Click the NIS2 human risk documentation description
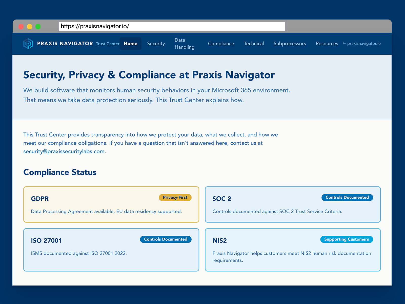This screenshot has height=304, width=405. tap(292, 257)
